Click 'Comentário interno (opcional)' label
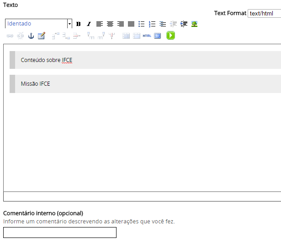The height and width of the screenshot is (248, 281). 43,213
